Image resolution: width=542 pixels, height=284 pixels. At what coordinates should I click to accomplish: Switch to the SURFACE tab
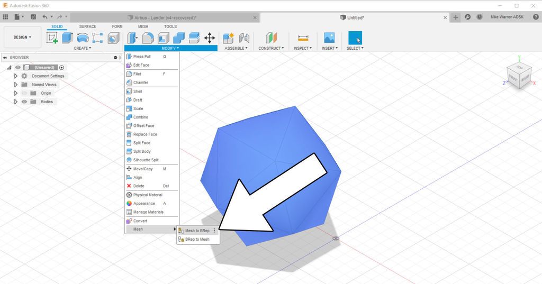point(87,26)
